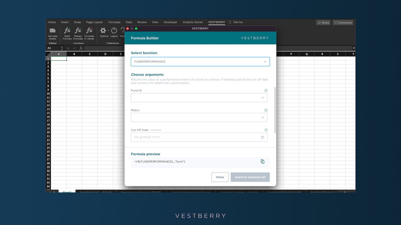Select column C header

pos(90,54)
